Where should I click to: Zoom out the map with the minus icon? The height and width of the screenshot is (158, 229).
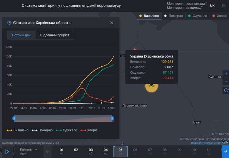click(x=226, y=81)
